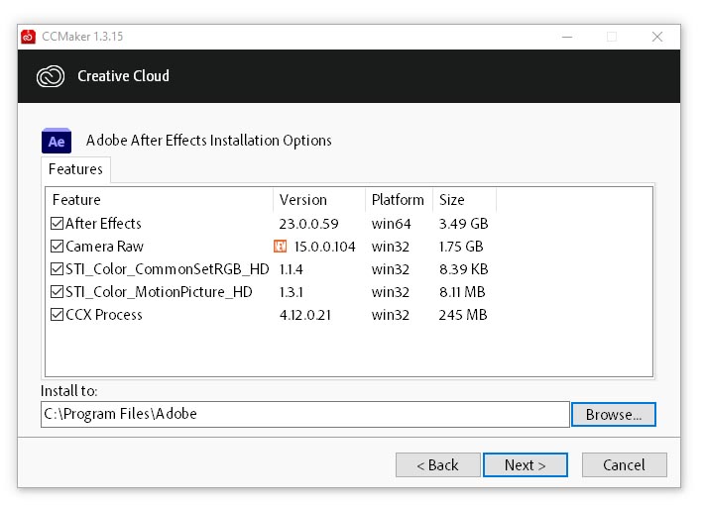Click the Install to: label
This screenshot has width=704, height=505.
68,391
